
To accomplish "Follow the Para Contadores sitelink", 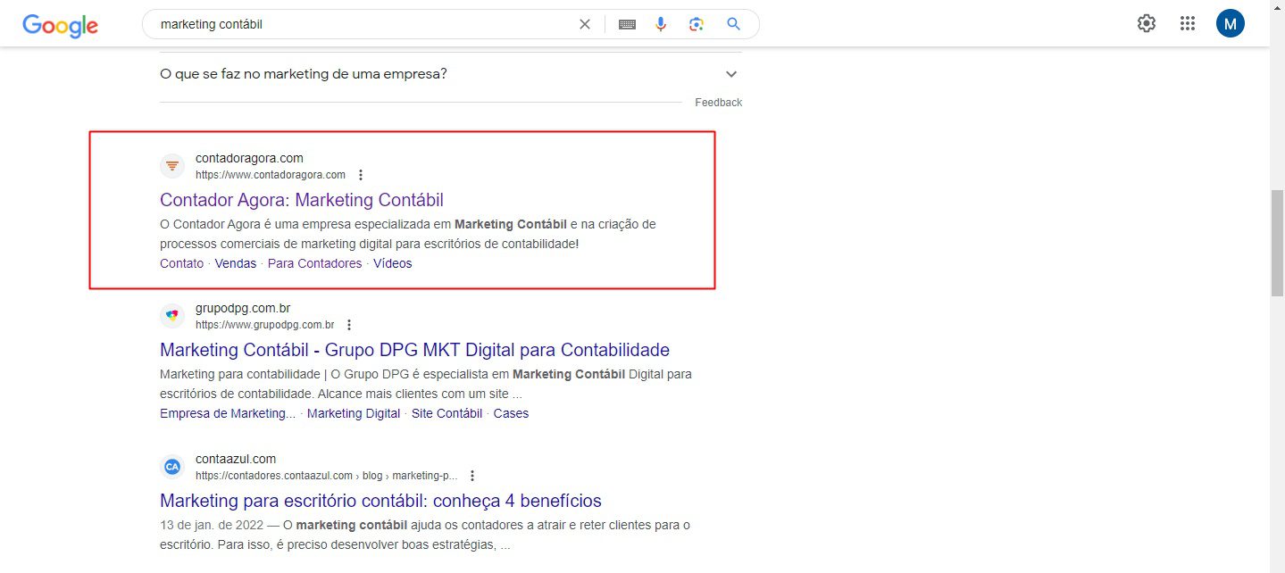I will pos(315,263).
